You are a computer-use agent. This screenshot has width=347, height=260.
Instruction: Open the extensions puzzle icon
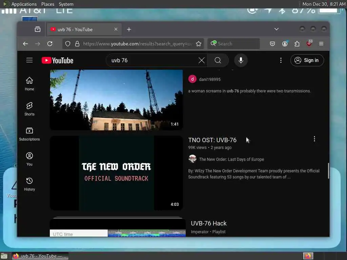tap(297, 44)
